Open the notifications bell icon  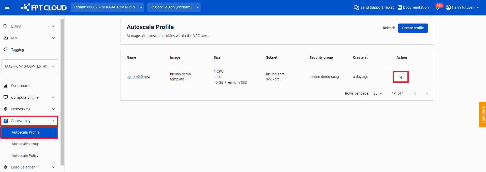(x=437, y=8)
